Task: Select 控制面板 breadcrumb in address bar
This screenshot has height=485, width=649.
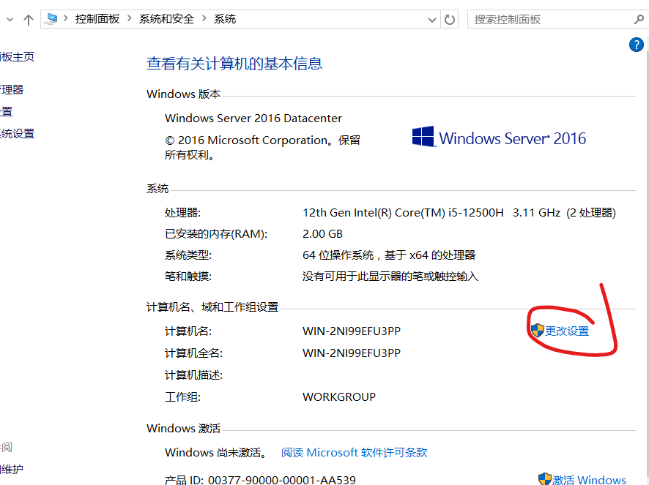Action: click(x=97, y=19)
